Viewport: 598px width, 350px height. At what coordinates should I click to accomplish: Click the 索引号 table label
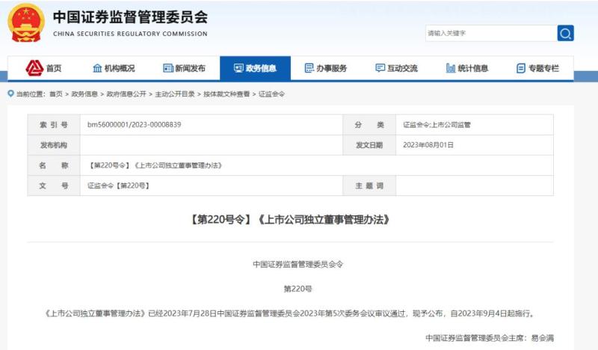pyautogui.click(x=54, y=125)
